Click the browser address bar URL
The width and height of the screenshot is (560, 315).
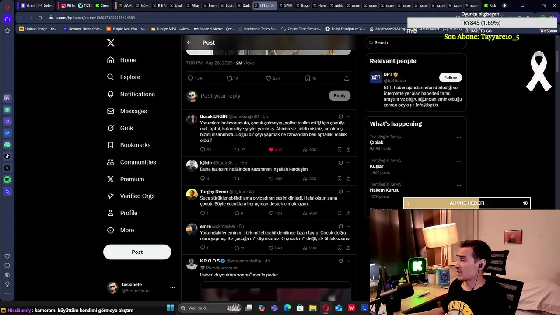(x=95, y=17)
